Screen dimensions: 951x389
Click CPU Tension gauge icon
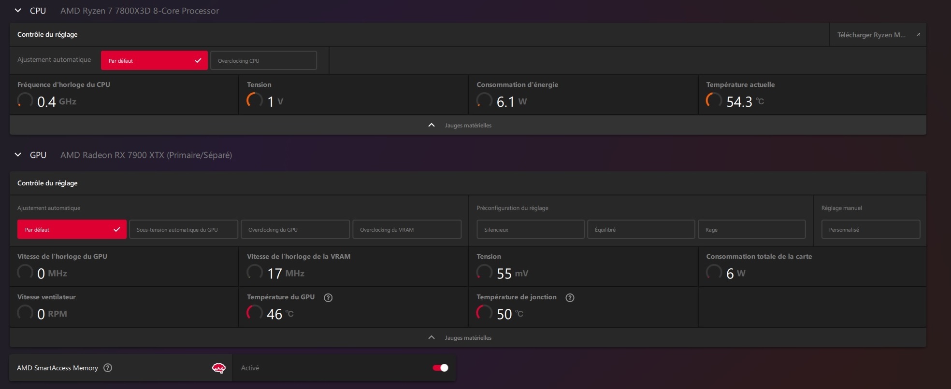[x=255, y=100]
